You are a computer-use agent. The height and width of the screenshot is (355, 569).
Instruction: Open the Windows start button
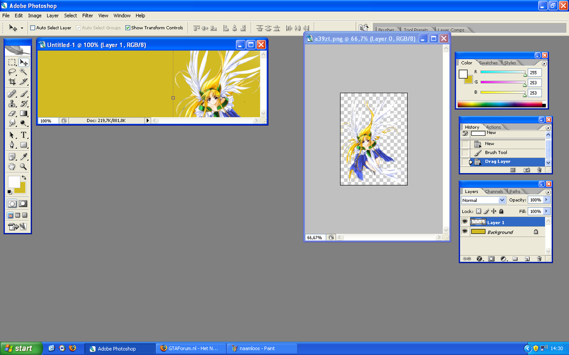[21, 348]
